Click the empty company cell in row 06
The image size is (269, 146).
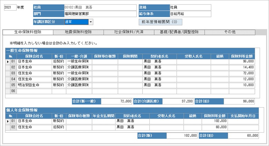[34, 91]
